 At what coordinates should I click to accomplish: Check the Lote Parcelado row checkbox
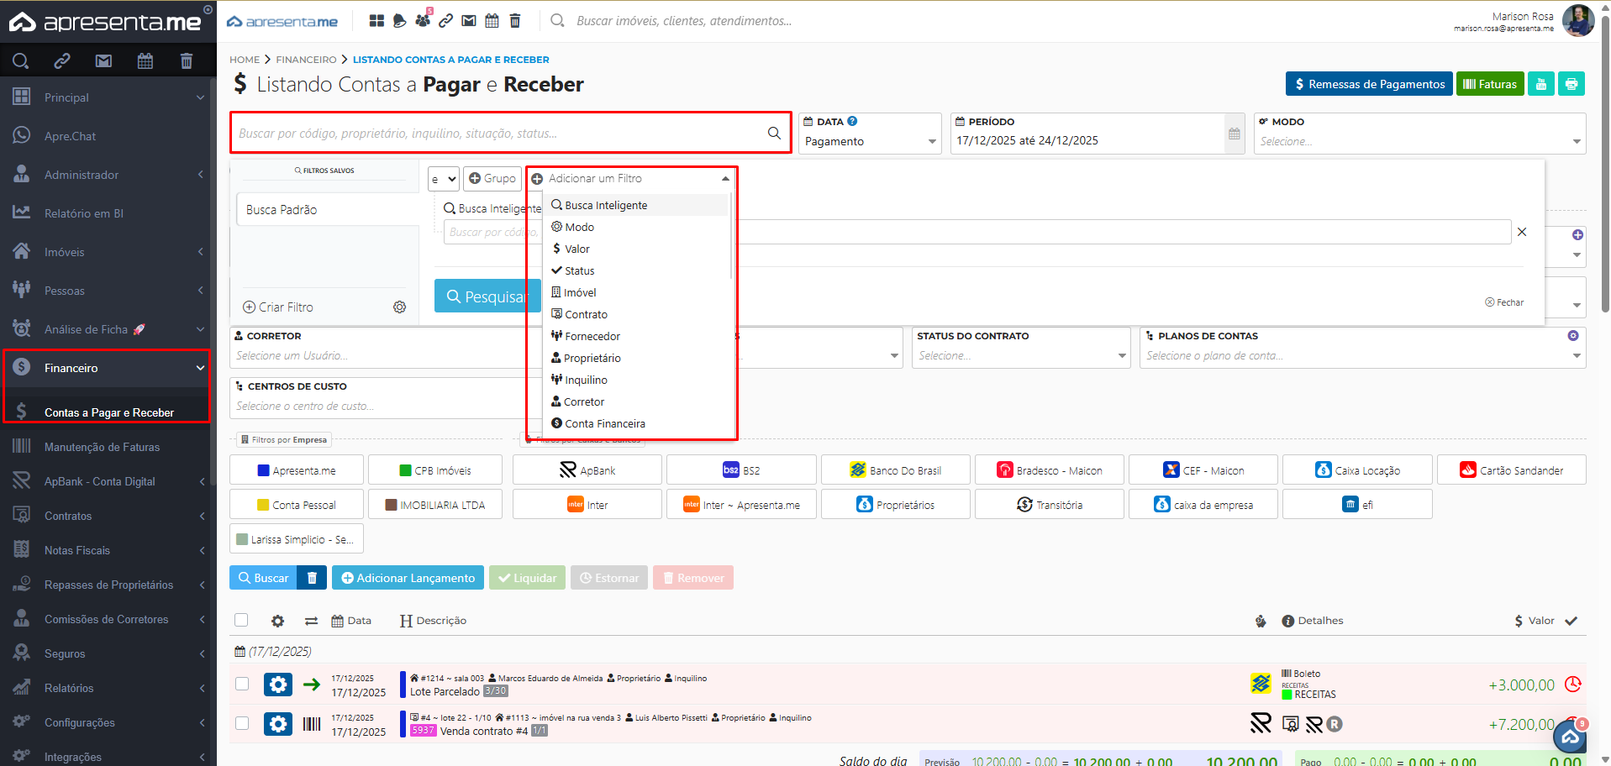pos(242,684)
